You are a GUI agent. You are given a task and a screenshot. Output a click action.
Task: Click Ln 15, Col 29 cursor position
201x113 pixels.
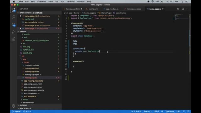136,111
